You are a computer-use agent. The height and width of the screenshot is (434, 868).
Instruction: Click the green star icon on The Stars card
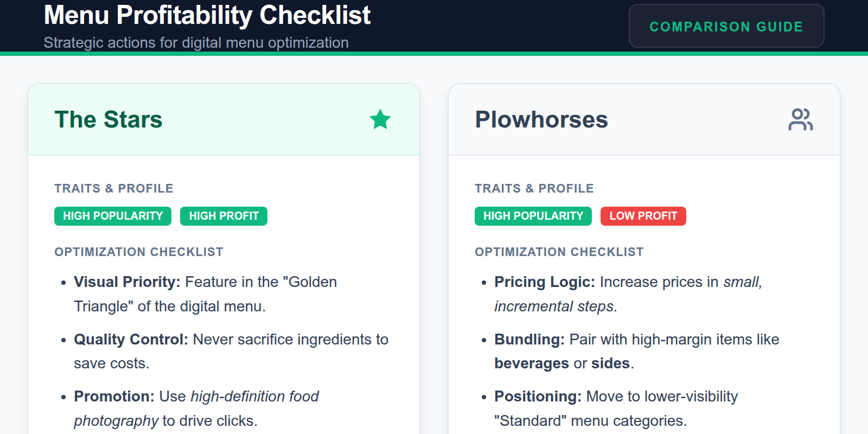380,120
